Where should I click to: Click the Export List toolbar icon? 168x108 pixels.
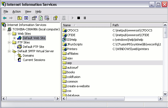click(47, 18)
